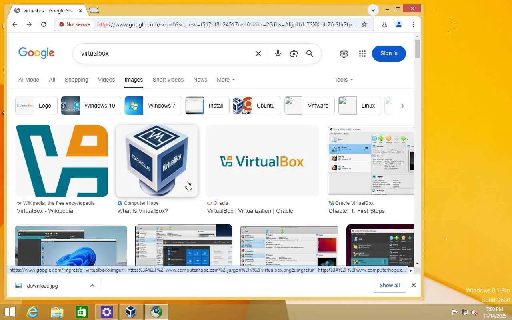Open the gear app on the taskbar

pyautogui.click(x=107, y=312)
